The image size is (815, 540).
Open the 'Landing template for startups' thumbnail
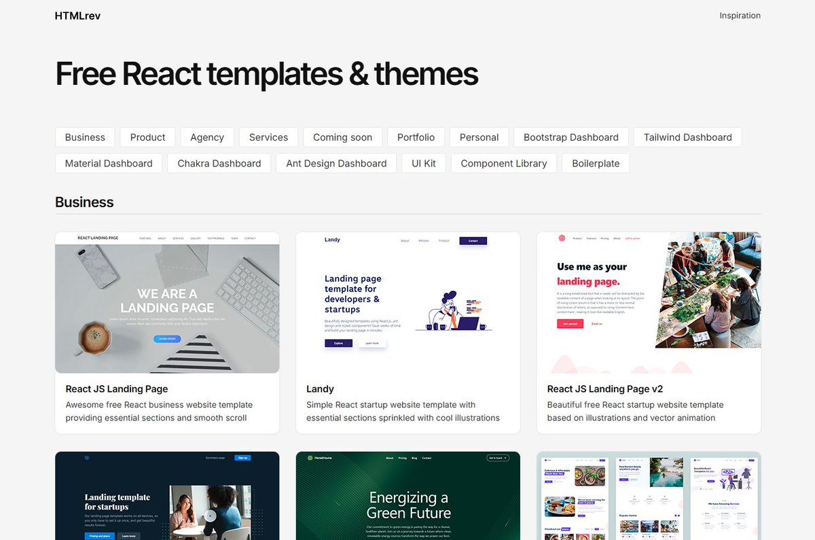click(167, 496)
